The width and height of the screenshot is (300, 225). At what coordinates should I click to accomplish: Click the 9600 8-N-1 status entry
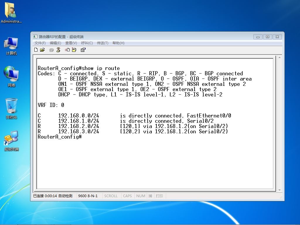(88, 196)
